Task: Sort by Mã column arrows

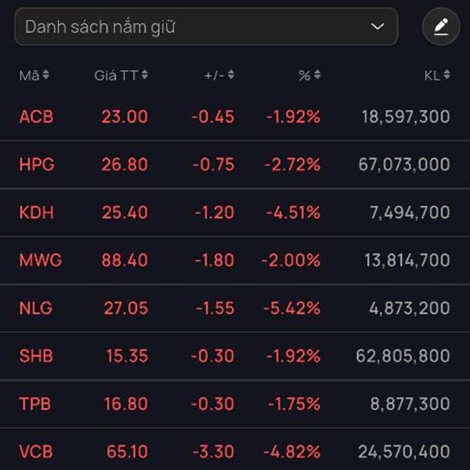Action: [46, 75]
